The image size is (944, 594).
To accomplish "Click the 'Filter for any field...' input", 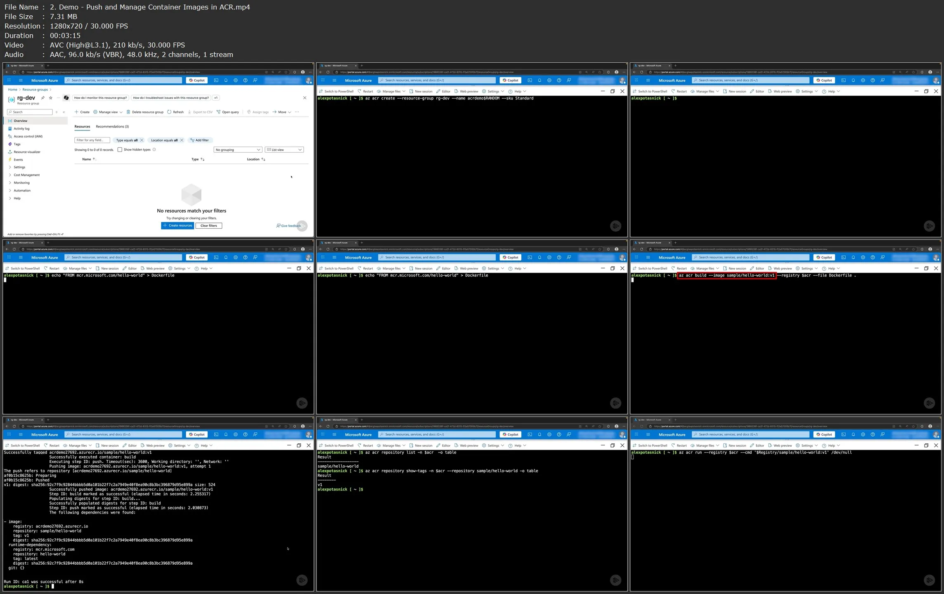I will (92, 140).
